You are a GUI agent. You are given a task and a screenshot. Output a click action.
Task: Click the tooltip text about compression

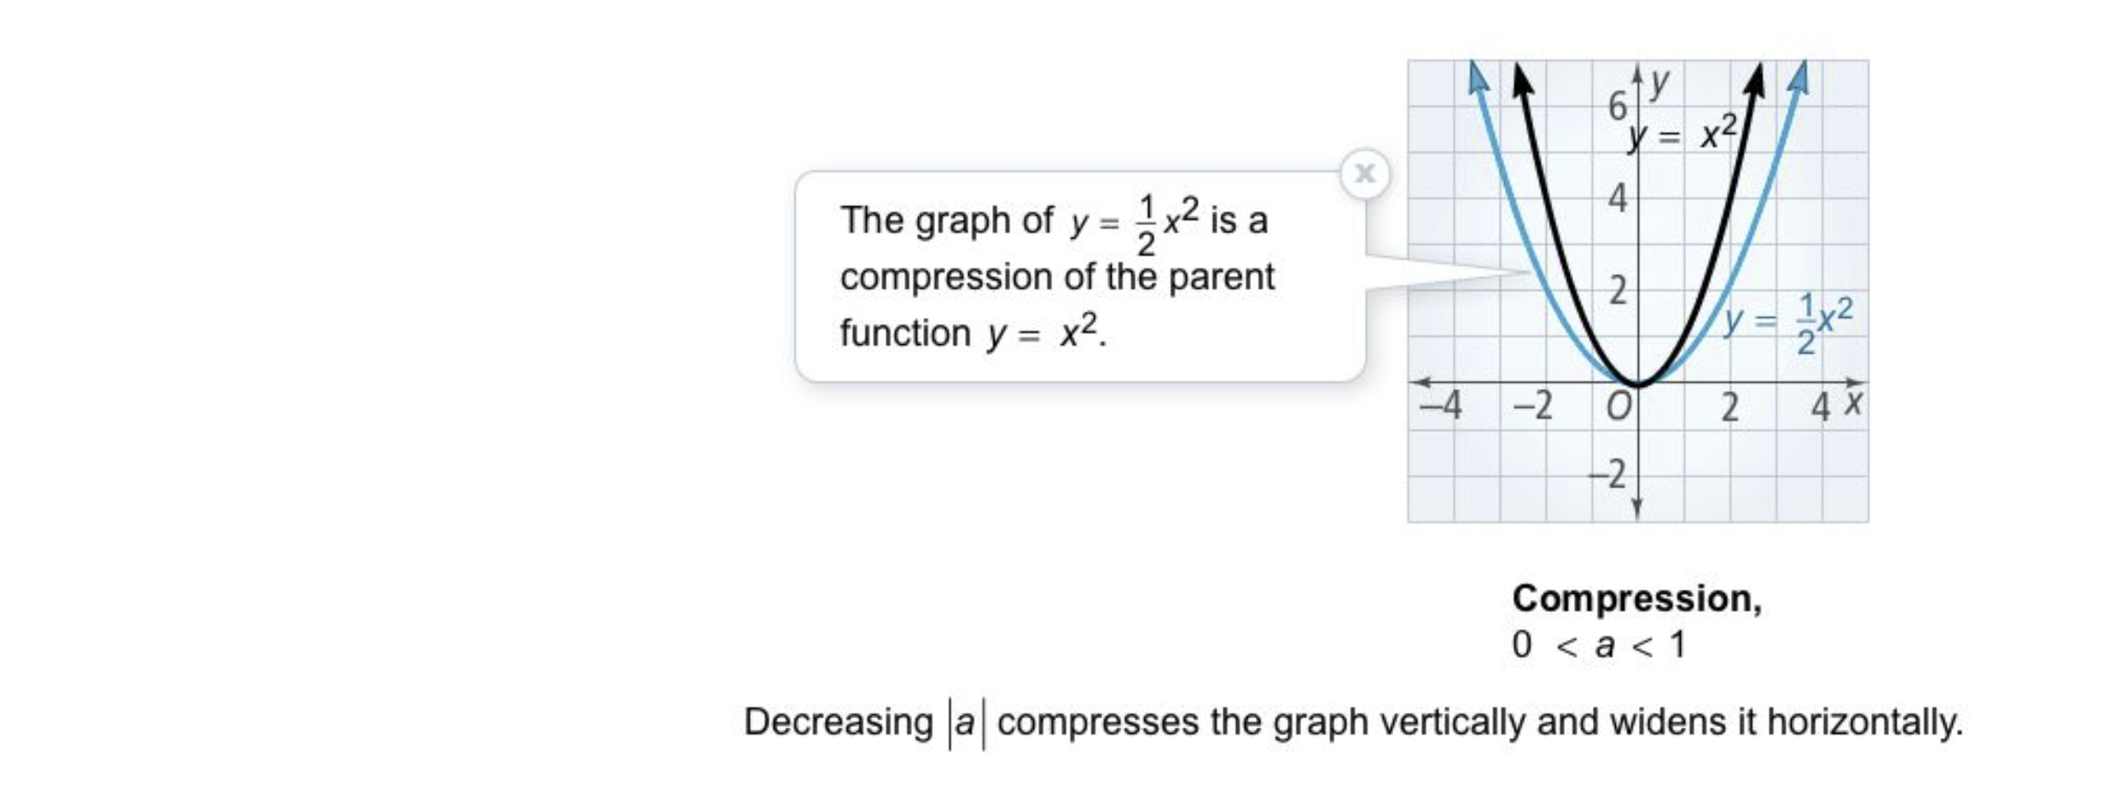coord(1057,274)
